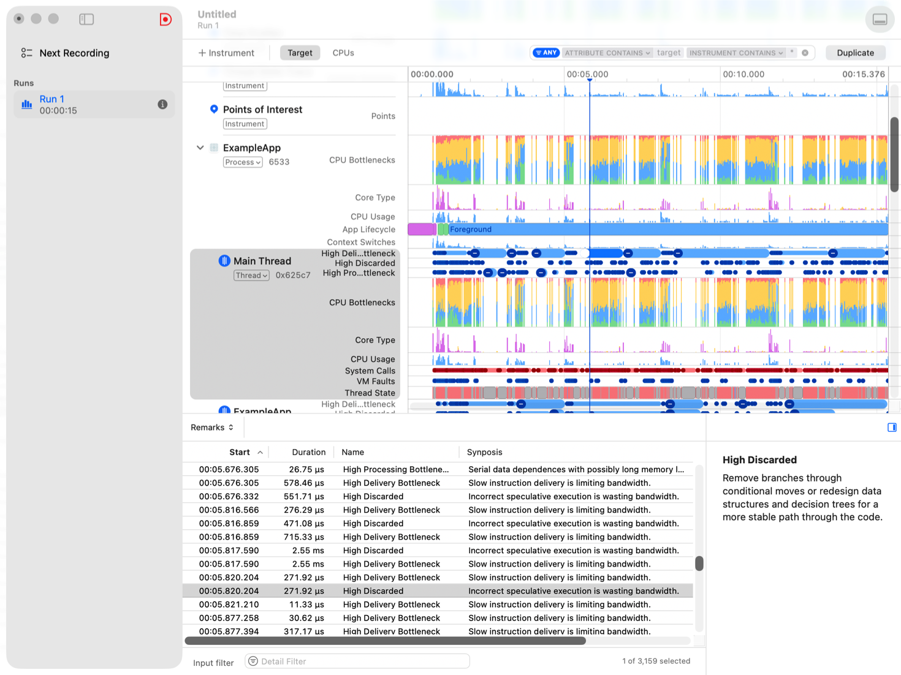Open the Process dropdown for ExampleApp
The width and height of the screenshot is (901, 675).
[x=242, y=162]
